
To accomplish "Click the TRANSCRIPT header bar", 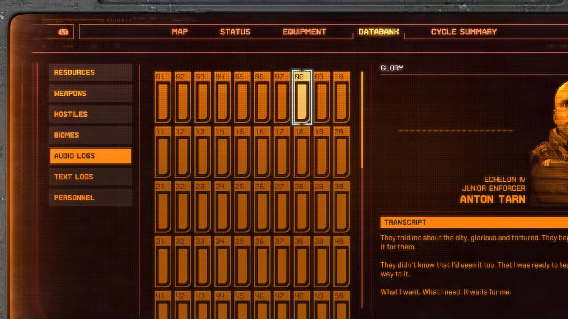I will (x=474, y=222).
